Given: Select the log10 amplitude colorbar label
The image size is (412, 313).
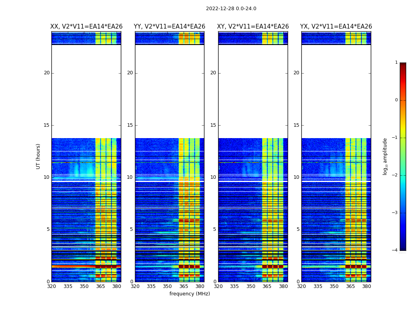Looking at the screenshot, I should [x=385, y=156].
